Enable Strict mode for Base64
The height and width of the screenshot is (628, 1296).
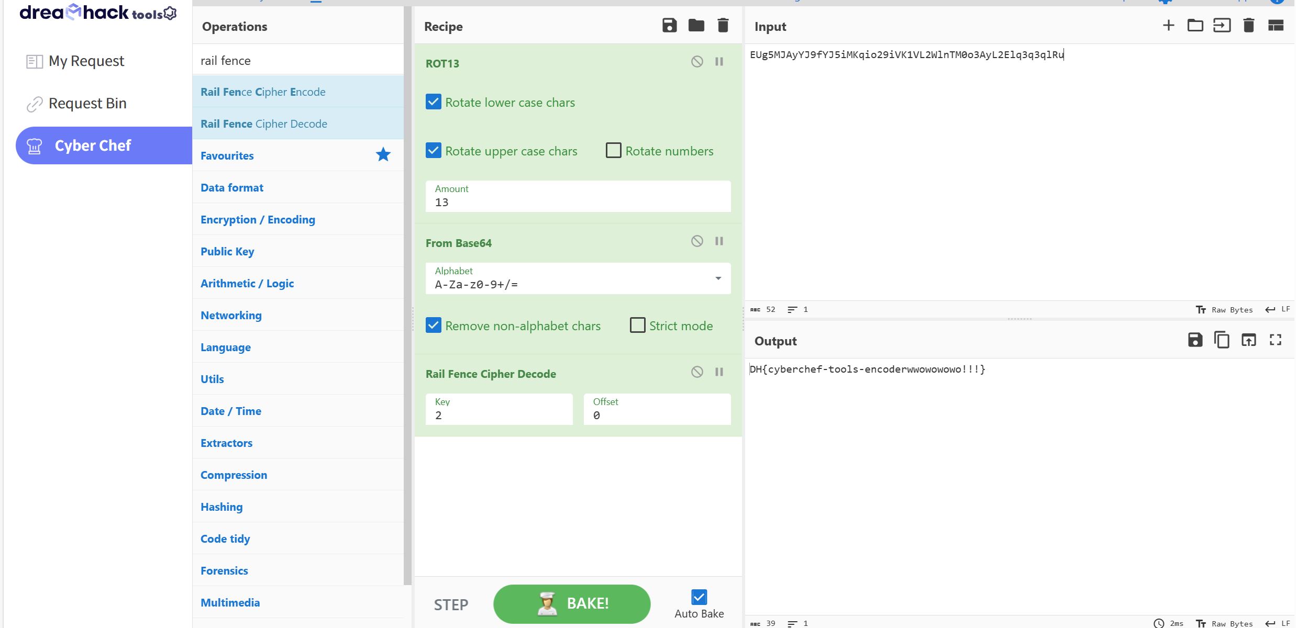(x=637, y=326)
